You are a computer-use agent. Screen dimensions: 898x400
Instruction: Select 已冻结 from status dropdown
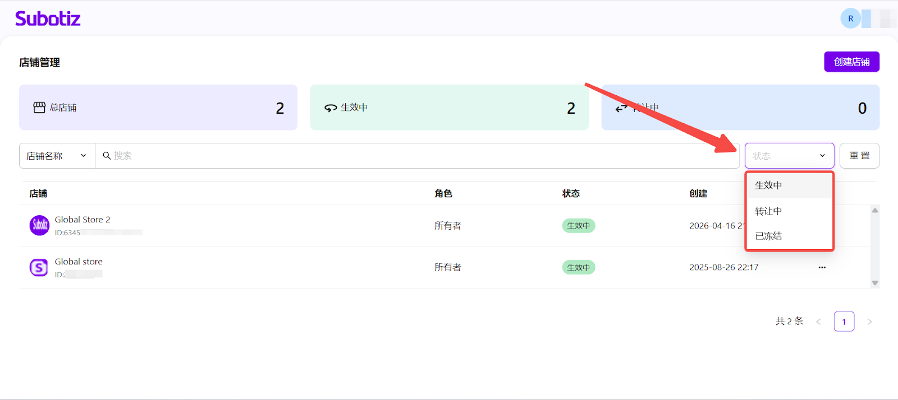pos(768,236)
